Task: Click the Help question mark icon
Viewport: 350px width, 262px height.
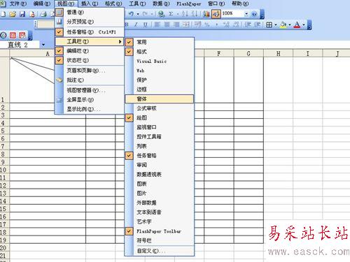Action: 255,14
